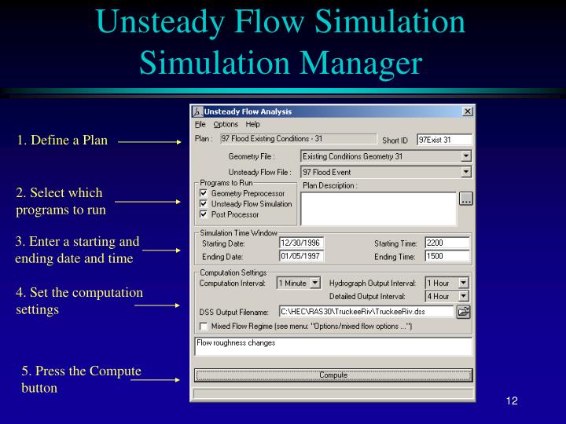Click the Plan name field
This screenshot has width=566, height=424.
[x=298, y=139]
